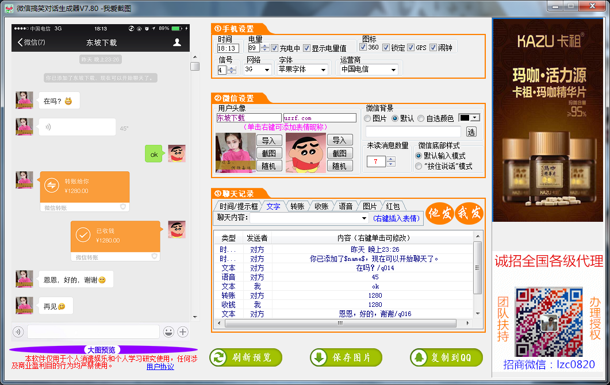Click the QR code image for agent recruitment
This screenshot has height=385, width=610.
(549, 322)
